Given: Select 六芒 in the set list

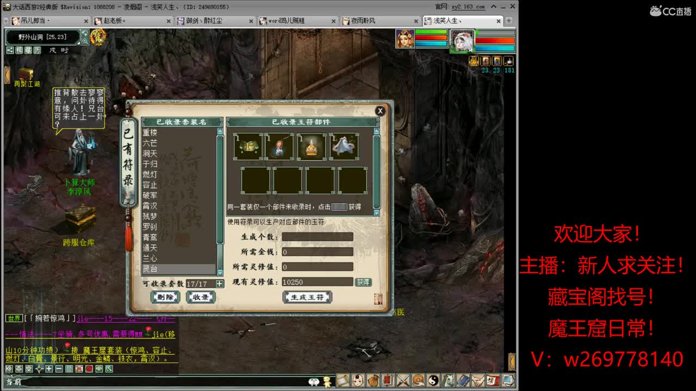Looking at the screenshot, I should click(x=179, y=143).
